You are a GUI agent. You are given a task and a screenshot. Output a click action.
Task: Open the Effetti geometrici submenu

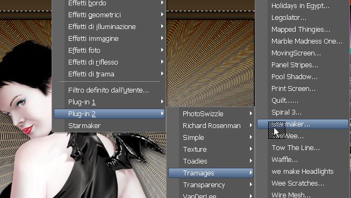click(109, 15)
